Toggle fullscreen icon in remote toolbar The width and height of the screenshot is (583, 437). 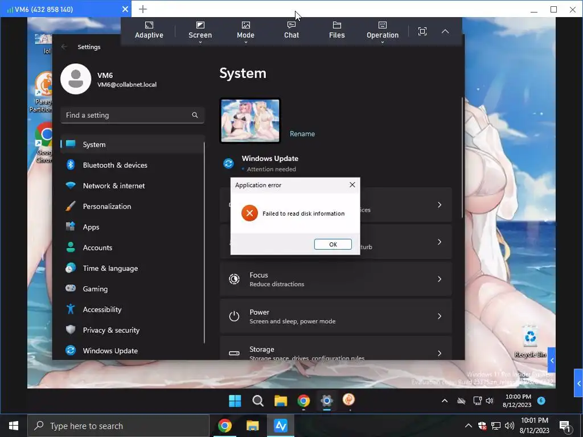click(422, 31)
